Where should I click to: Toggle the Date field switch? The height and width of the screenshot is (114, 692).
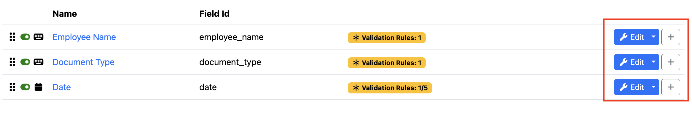coord(25,87)
